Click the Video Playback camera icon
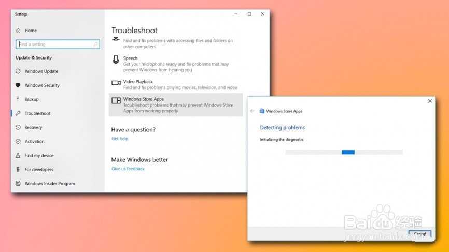This screenshot has width=449, height=252. point(116,83)
